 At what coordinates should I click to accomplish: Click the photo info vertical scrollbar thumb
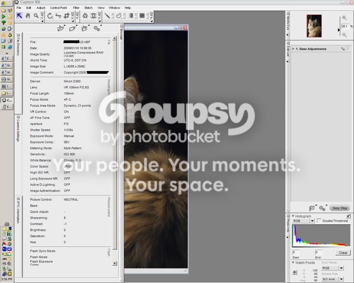115,145
